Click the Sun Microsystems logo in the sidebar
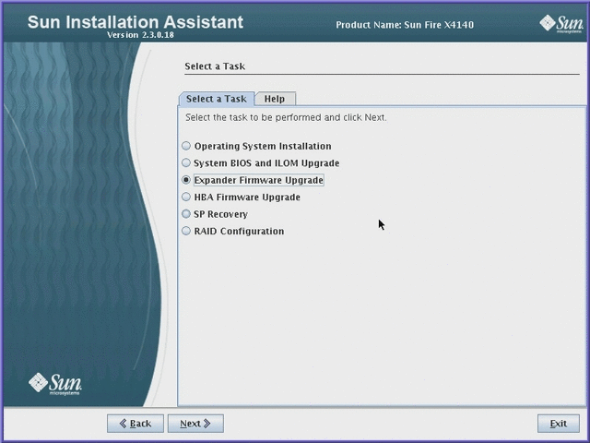590x443 pixels. pyautogui.click(x=55, y=384)
